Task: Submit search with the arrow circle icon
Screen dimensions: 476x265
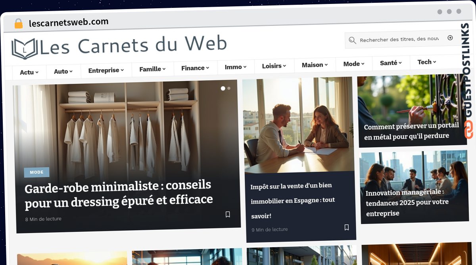Action: [450, 38]
